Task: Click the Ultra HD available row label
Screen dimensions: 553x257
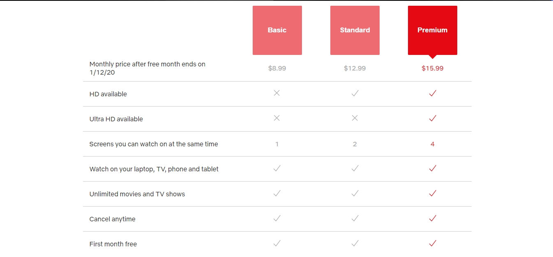Action: pos(116,119)
